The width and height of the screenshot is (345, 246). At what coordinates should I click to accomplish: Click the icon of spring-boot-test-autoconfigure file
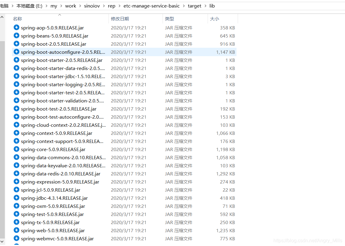[x=17, y=117]
